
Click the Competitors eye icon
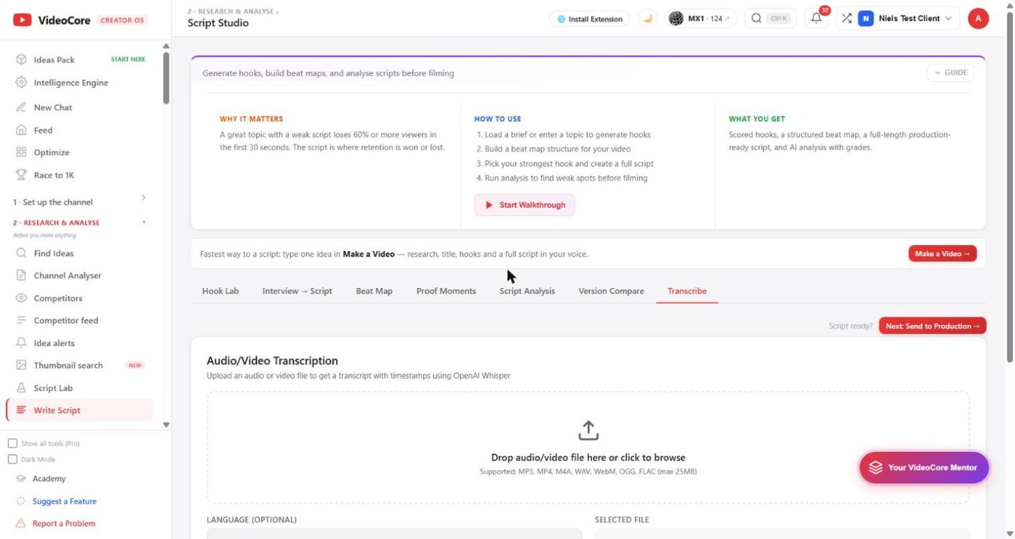coord(21,298)
